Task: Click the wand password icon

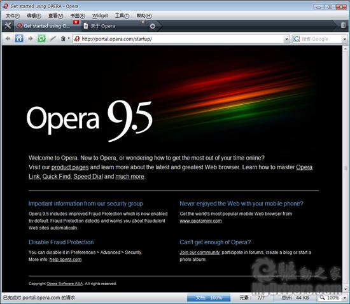Action: 53,39
